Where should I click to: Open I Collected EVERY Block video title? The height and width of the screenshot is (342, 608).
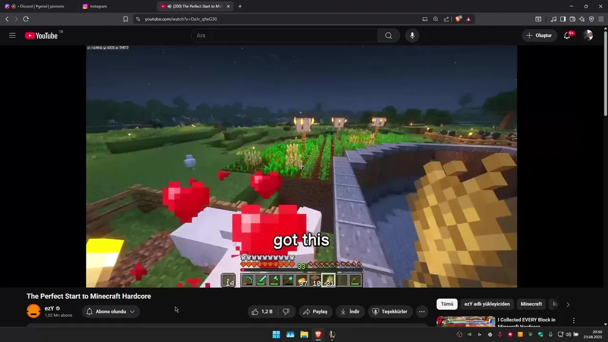tap(526, 323)
